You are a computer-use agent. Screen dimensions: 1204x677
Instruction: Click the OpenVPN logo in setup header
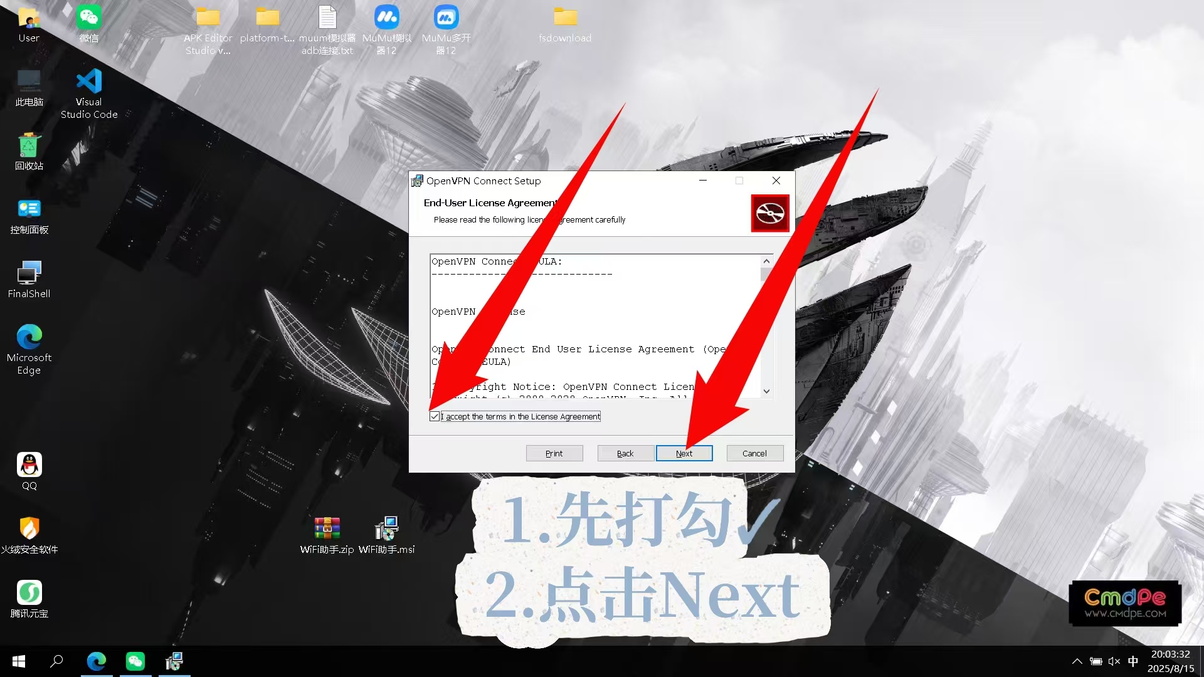pos(770,214)
